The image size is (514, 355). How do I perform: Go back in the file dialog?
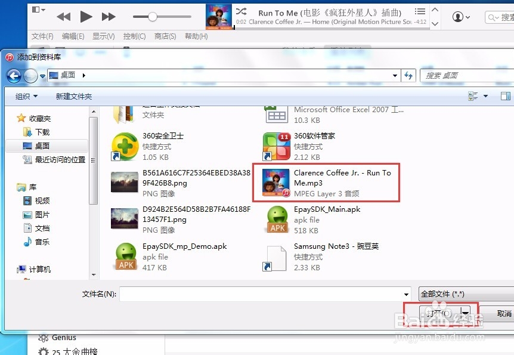pyautogui.click(x=14, y=76)
